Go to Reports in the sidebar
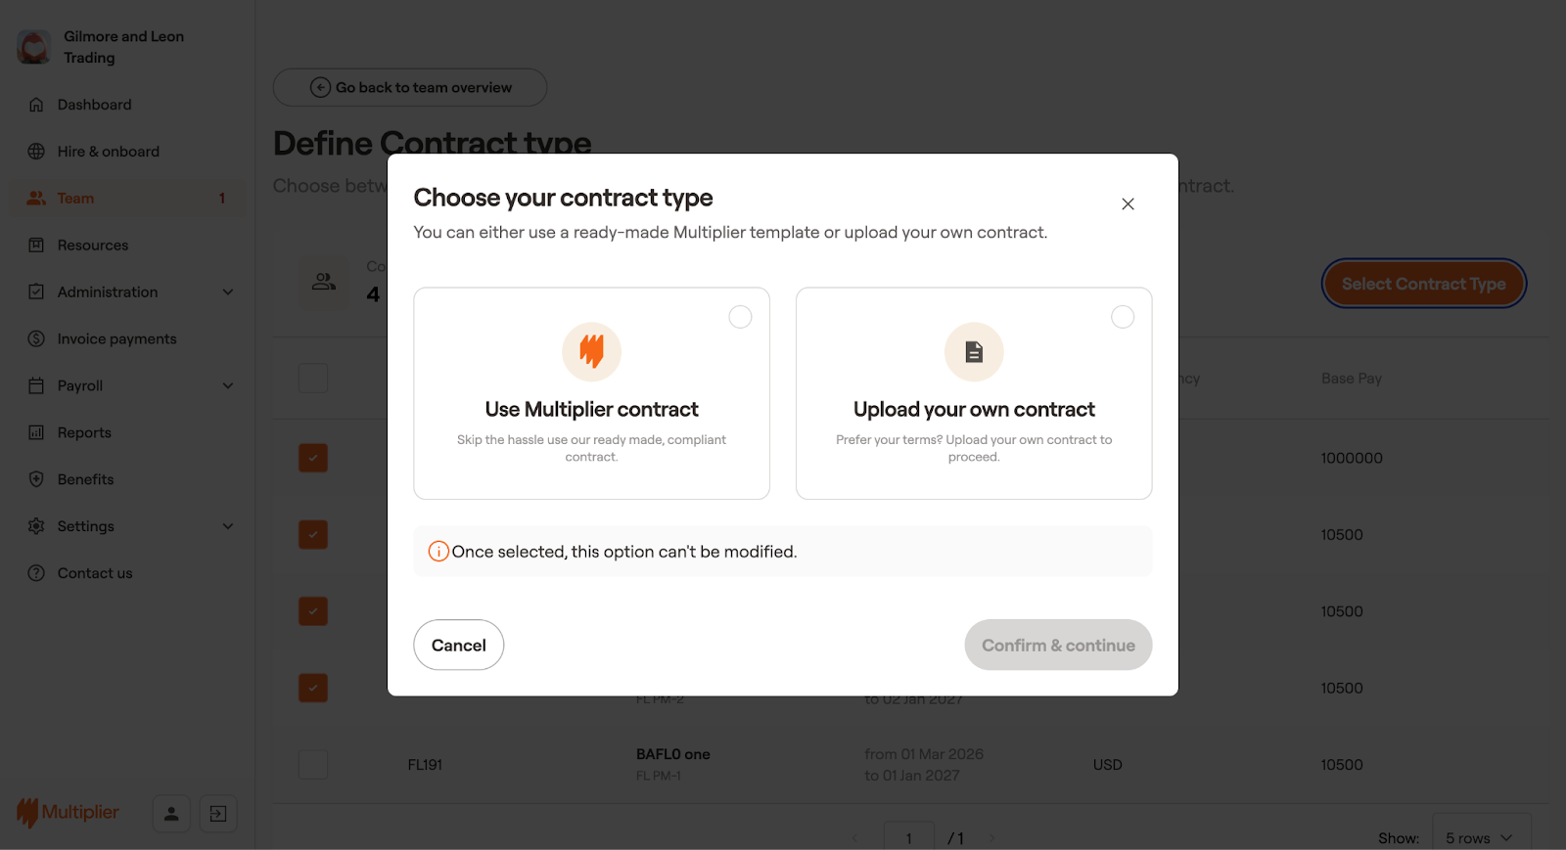This screenshot has width=1566, height=850. 84,432
